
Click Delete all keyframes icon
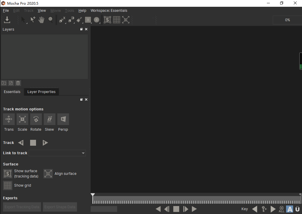pos(281,209)
